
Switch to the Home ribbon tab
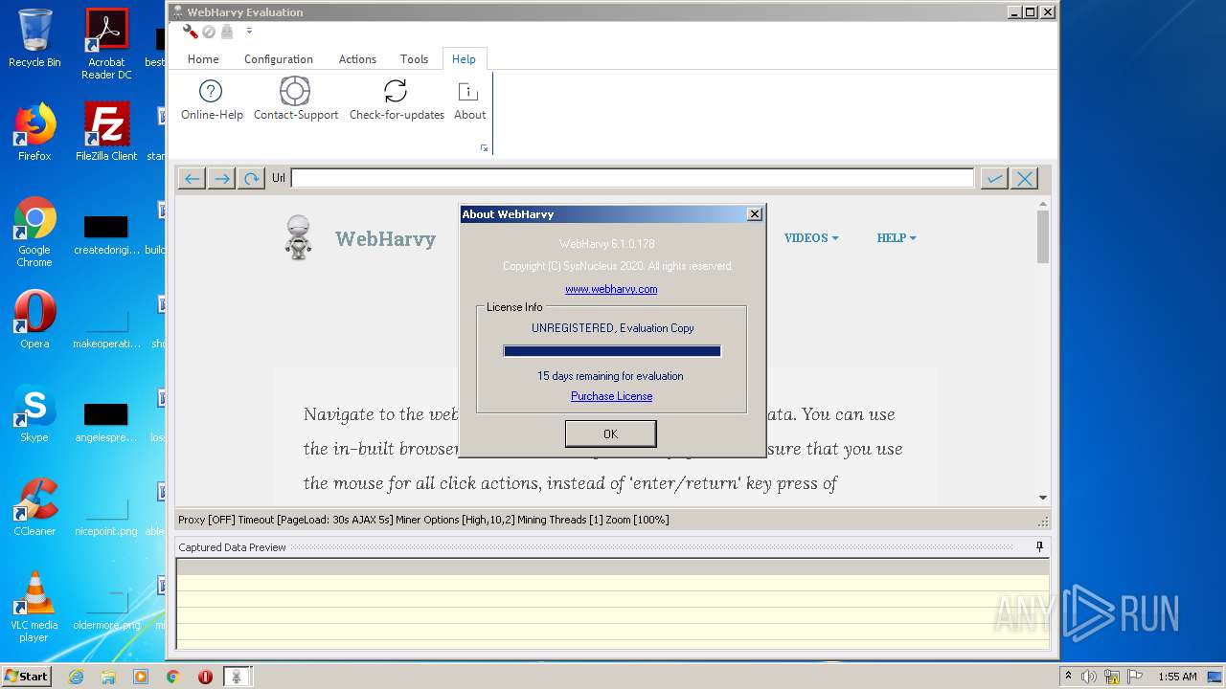click(x=203, y=59)
